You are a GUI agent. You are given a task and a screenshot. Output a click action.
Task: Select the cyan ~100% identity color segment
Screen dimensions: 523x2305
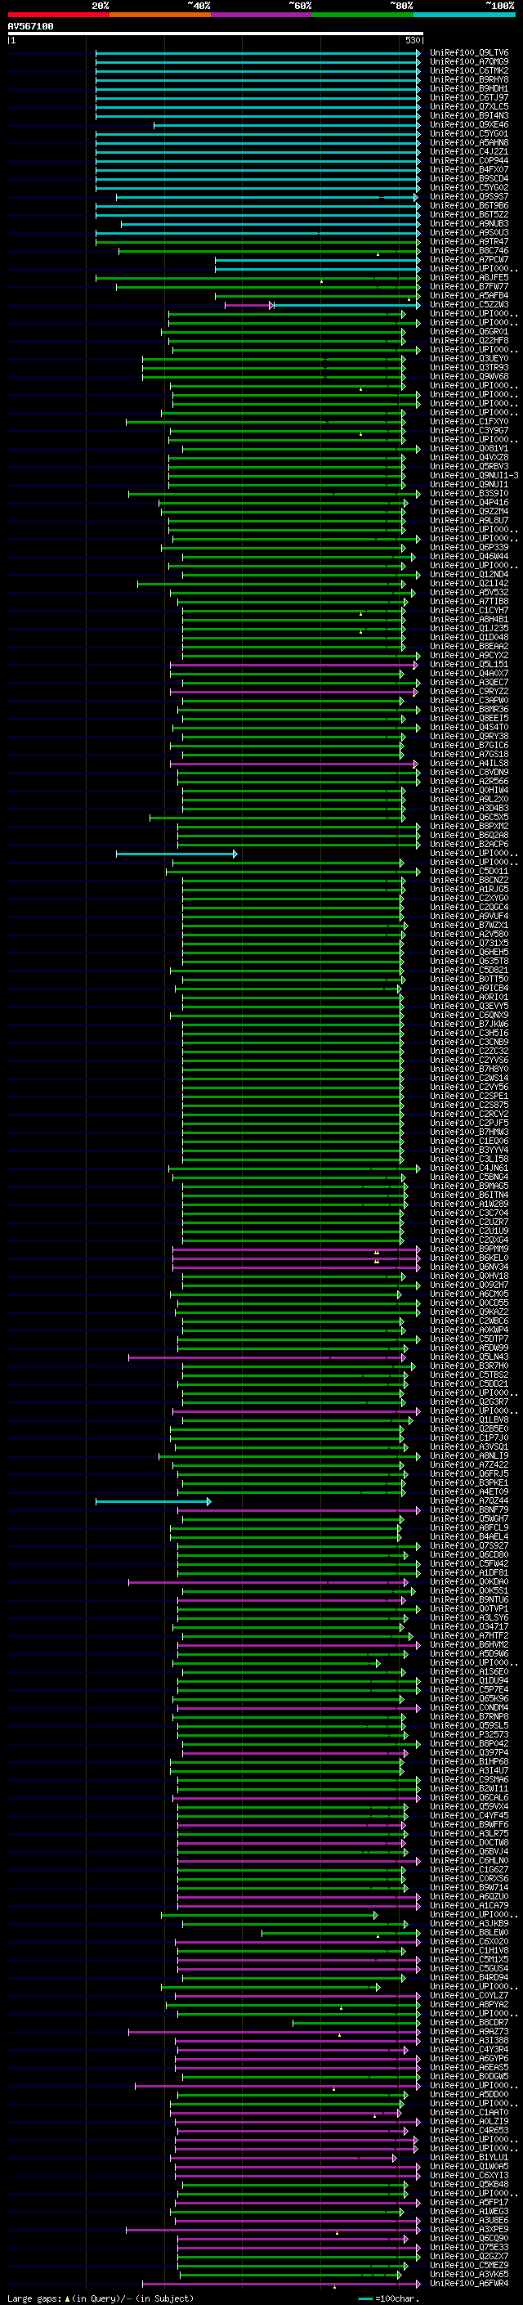click(464, 15)
